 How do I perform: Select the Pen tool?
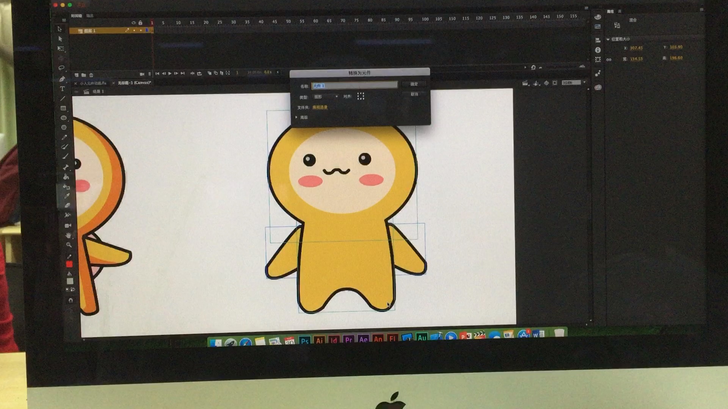pos(62,79)
